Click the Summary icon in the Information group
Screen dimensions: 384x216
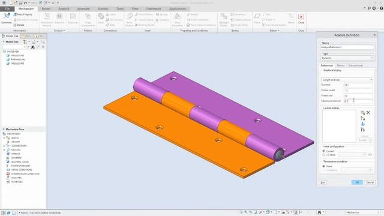(7, 16)
